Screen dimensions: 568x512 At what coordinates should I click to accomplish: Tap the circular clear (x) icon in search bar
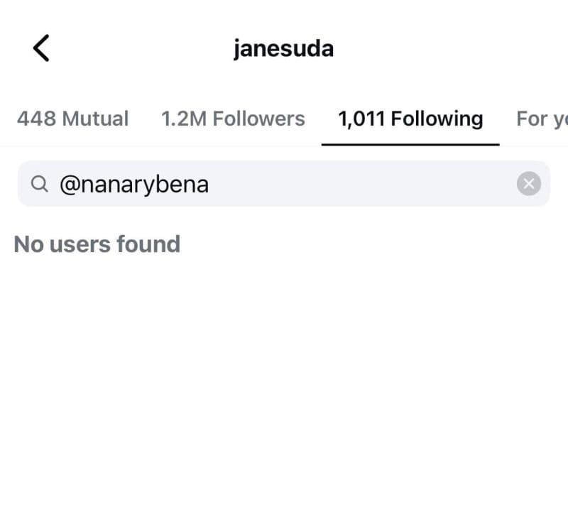coord(528,184)
